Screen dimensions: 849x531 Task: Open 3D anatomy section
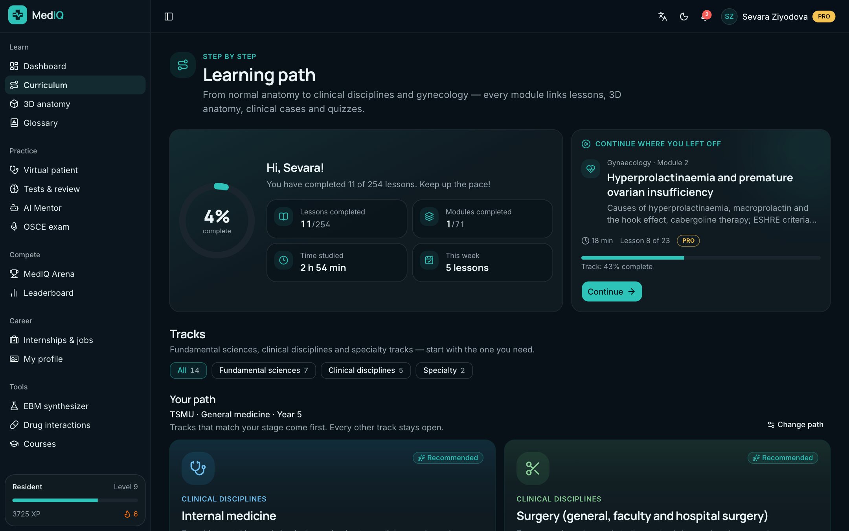pyautogui.click(x=75, y=104)
